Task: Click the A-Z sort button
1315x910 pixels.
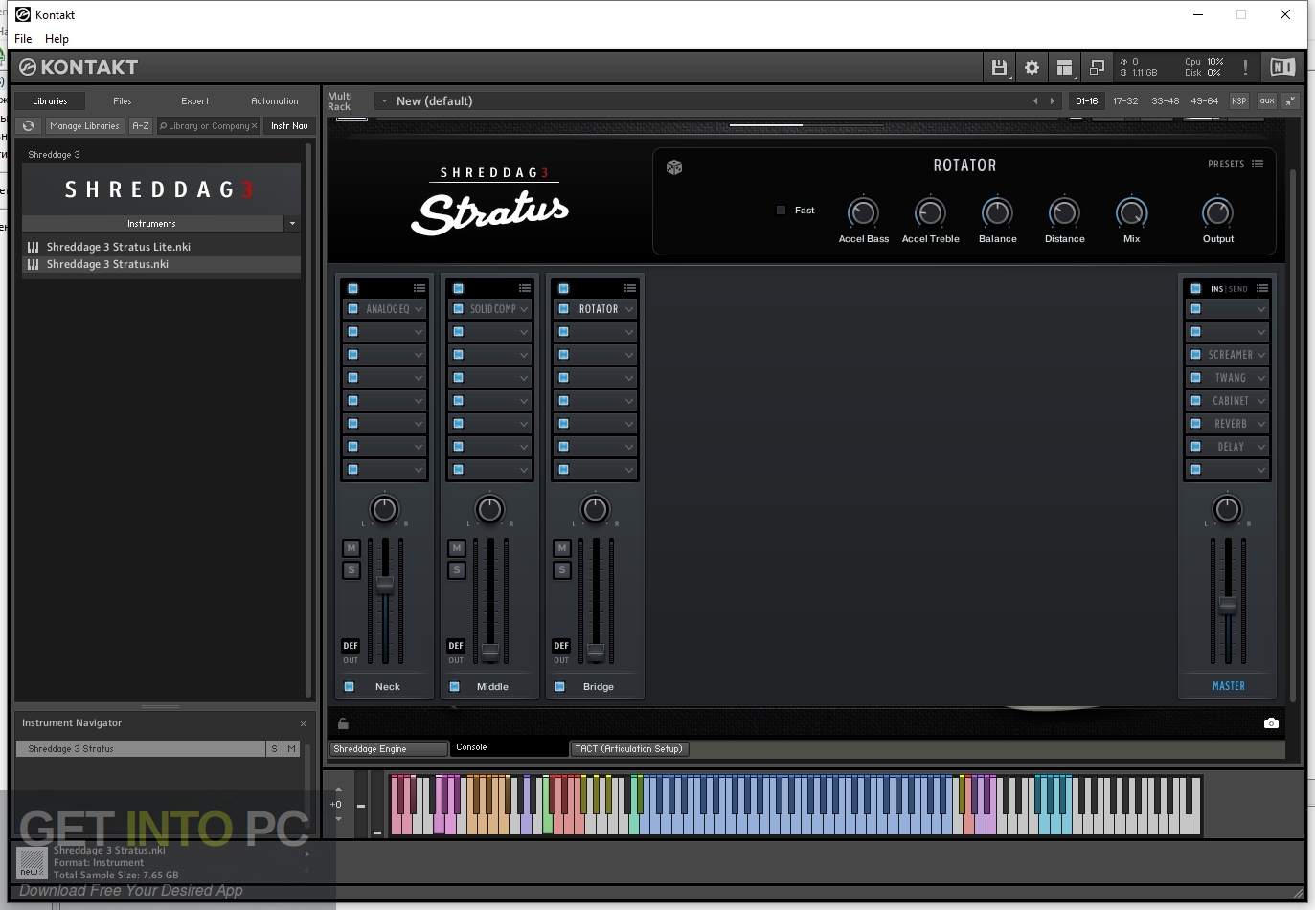Action: (x=141, y=125)
